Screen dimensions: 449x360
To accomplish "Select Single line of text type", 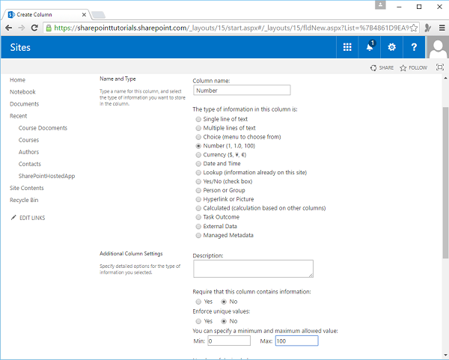I will (198, 119).
